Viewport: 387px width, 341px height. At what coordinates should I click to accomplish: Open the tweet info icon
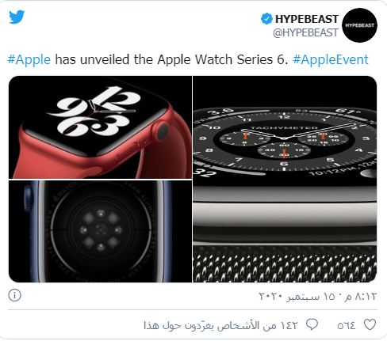14,295
